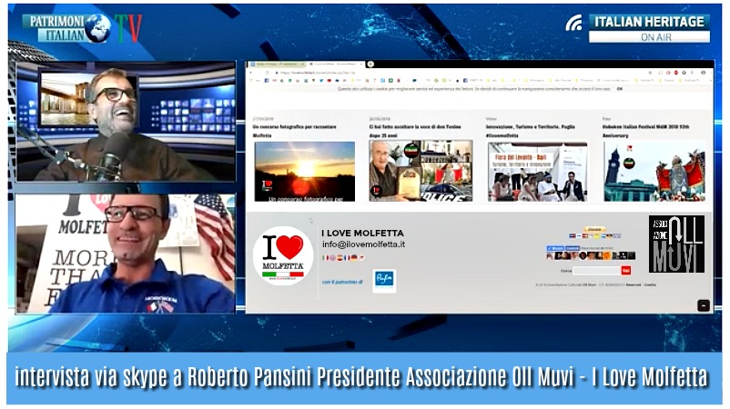Viewport: 730px width, 409px height.
Task: Select the Italian flag language icon
Action: tap(325, 257)
